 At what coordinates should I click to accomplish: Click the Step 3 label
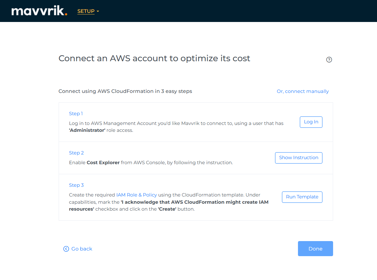[x=77, y=185]
